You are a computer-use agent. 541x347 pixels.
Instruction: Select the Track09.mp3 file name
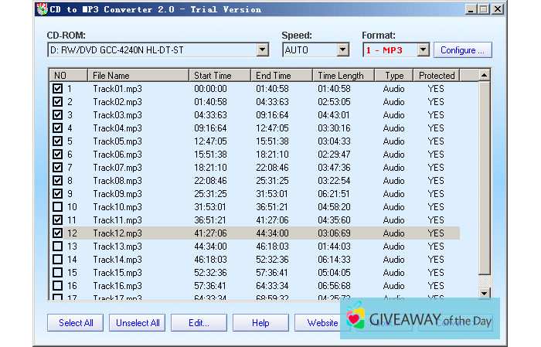(x=117, y=193)
